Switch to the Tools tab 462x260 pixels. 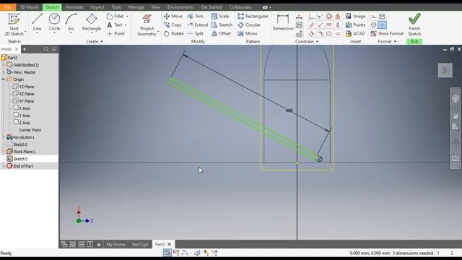(x=116, y=7)
